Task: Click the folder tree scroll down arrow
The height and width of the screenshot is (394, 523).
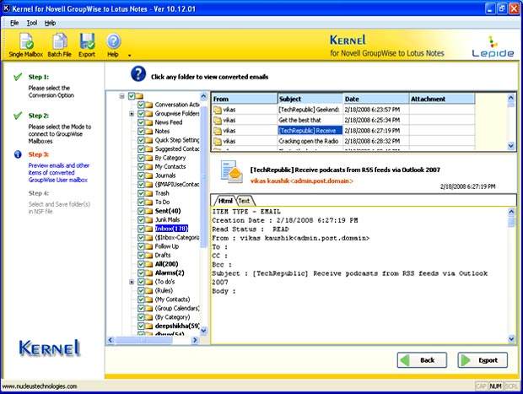Action: [x=203, y=330]
